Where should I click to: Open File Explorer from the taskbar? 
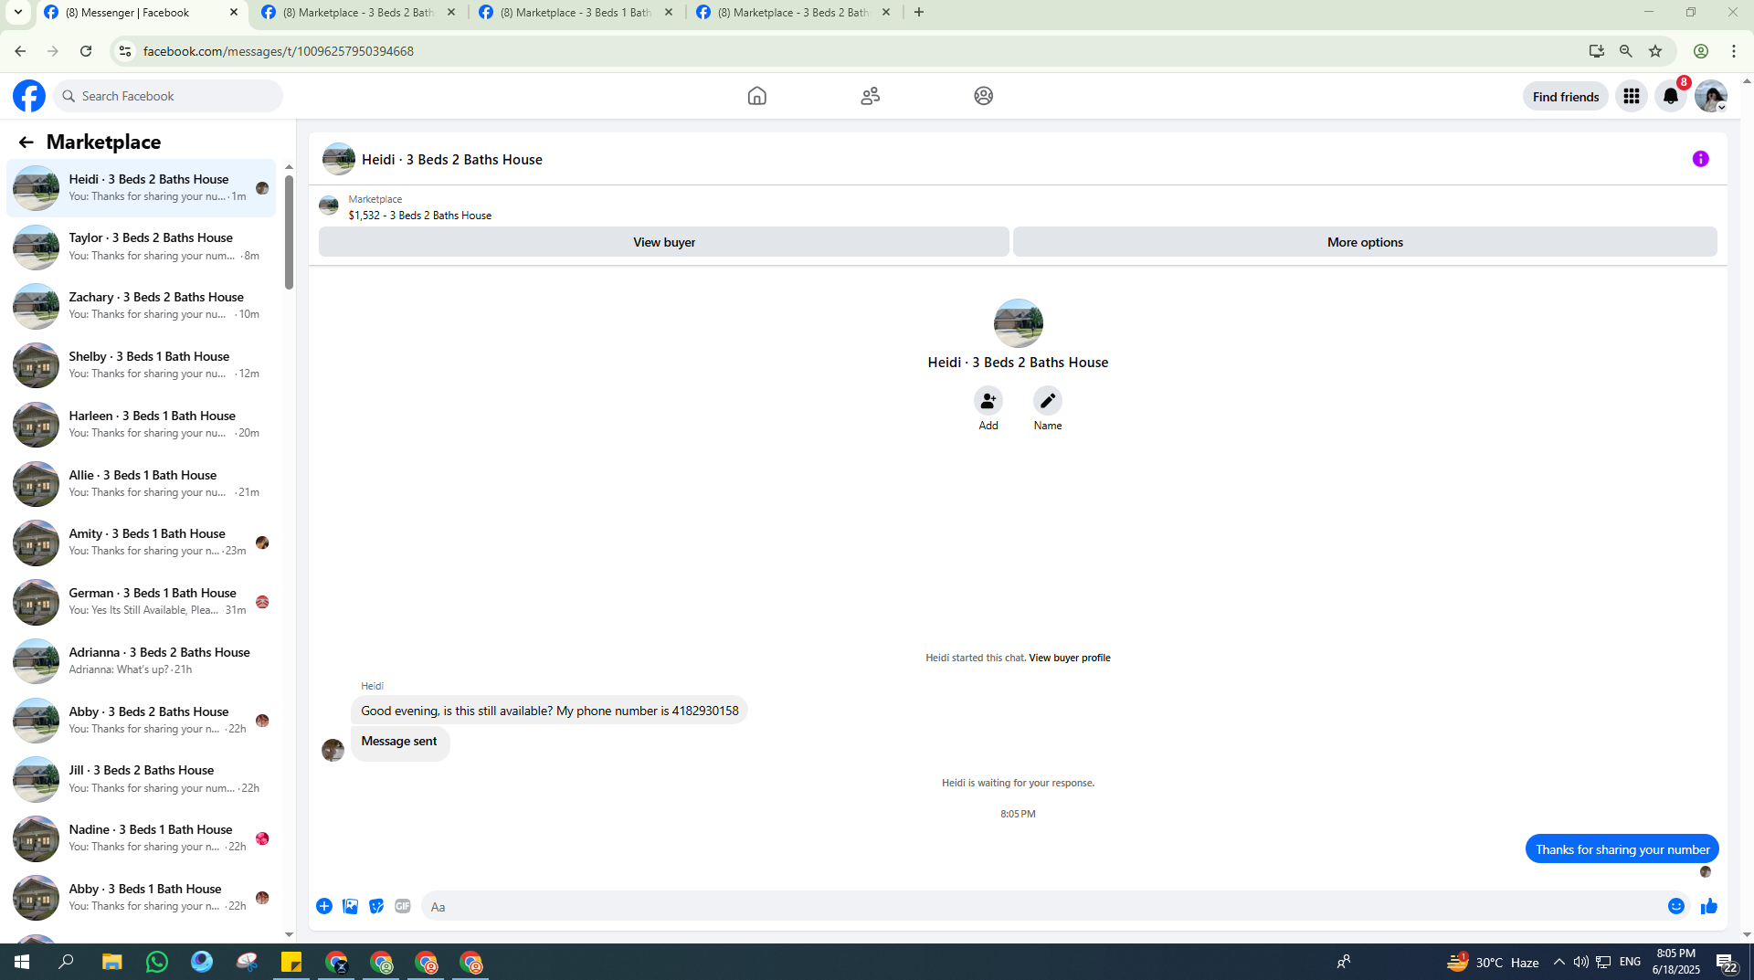111,962
